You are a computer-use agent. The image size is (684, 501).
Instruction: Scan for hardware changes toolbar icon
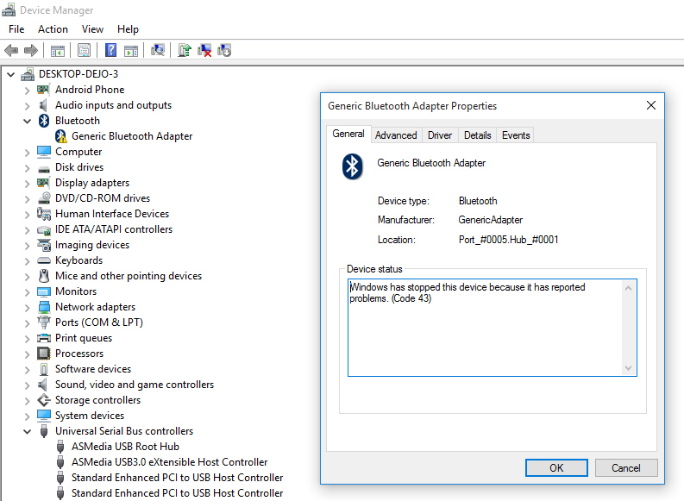(x=158, y=50)
